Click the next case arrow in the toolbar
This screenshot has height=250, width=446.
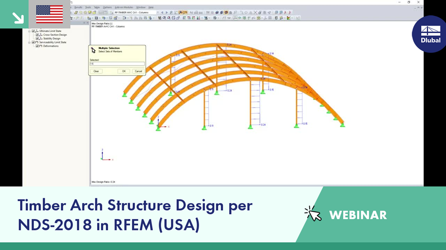coord(167,13)
